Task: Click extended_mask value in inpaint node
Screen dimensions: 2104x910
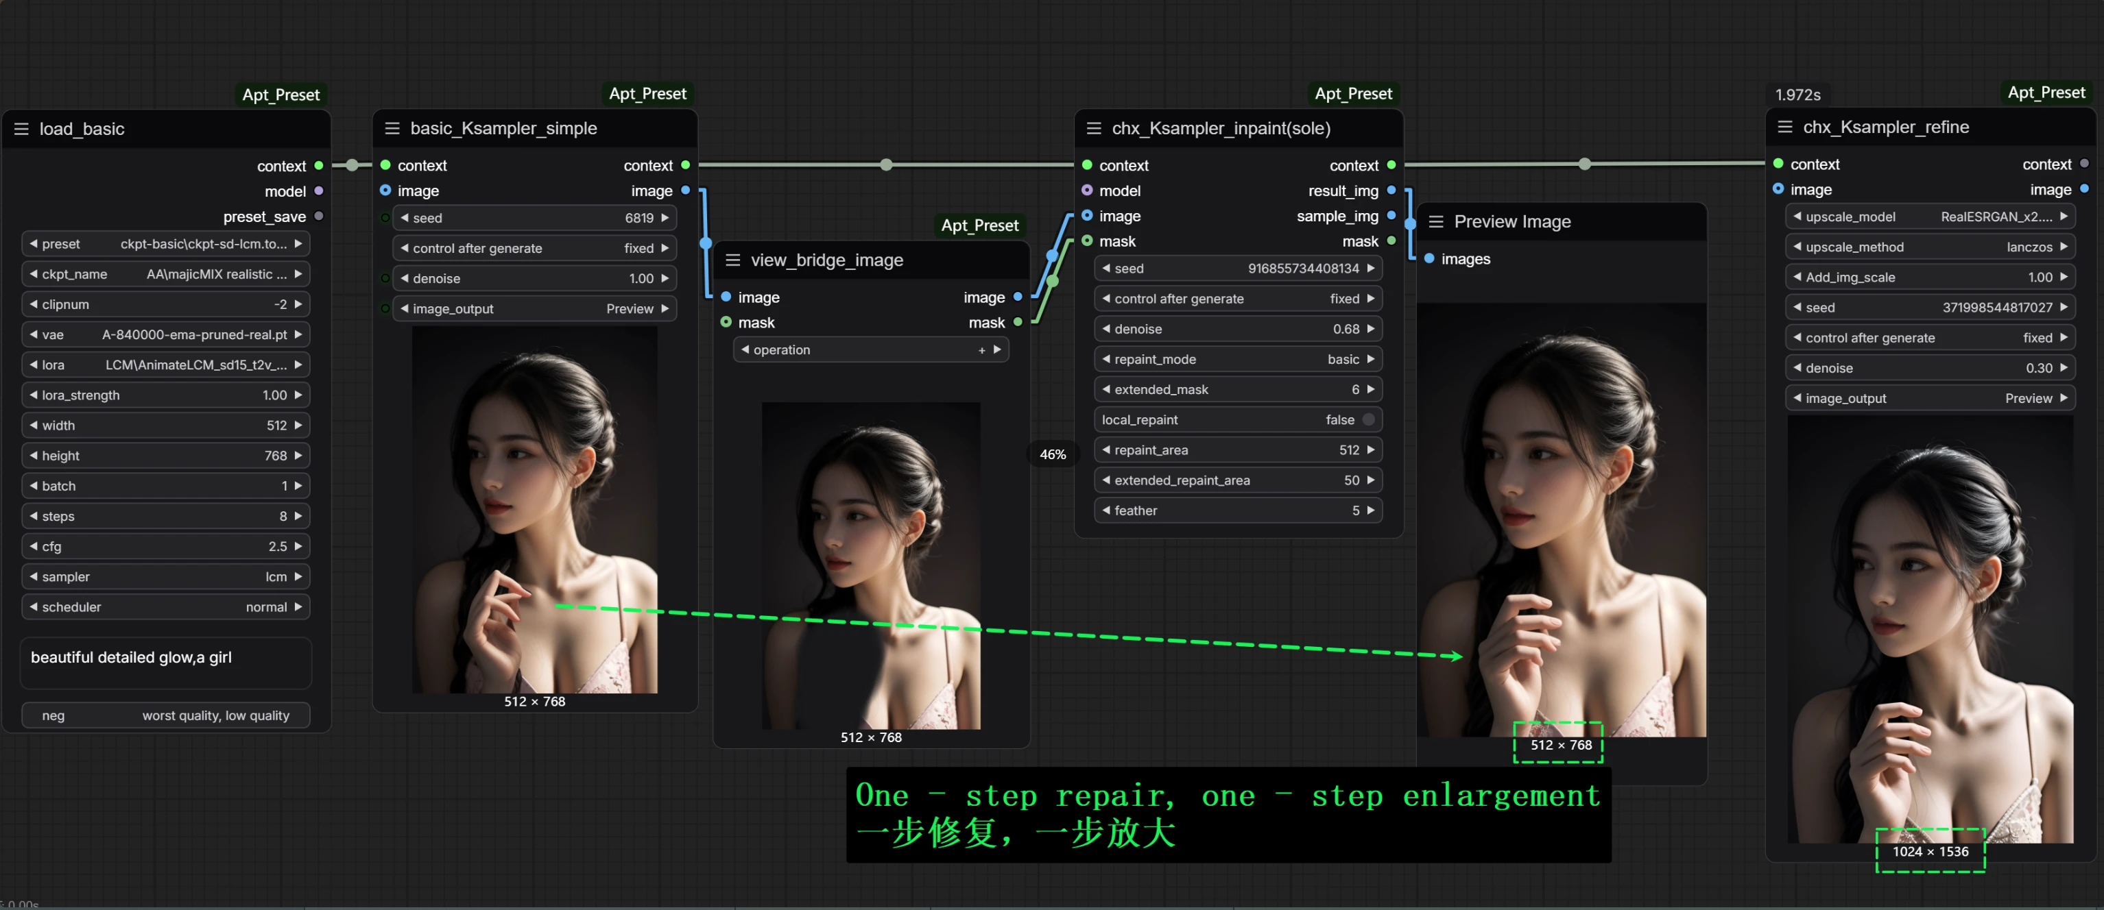Action: click(x=1239, y=389)
